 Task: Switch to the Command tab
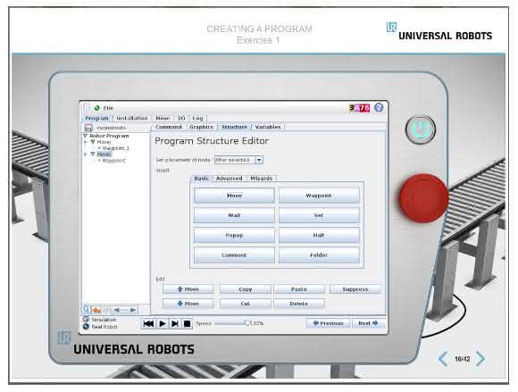coord(169,127)
